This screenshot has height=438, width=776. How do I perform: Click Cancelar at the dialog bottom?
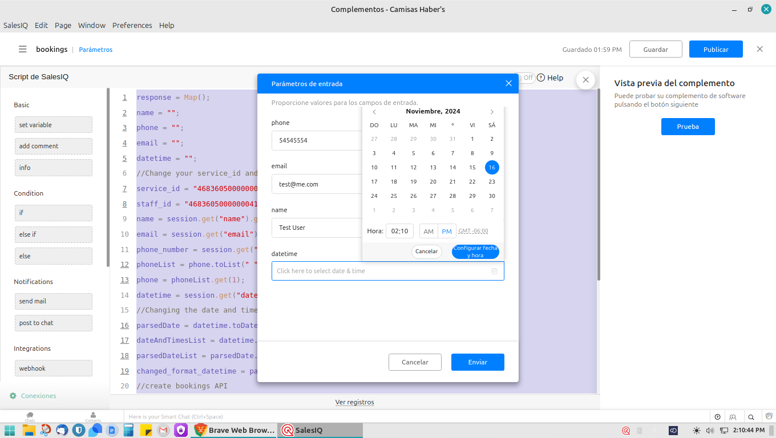coord(415,362)
